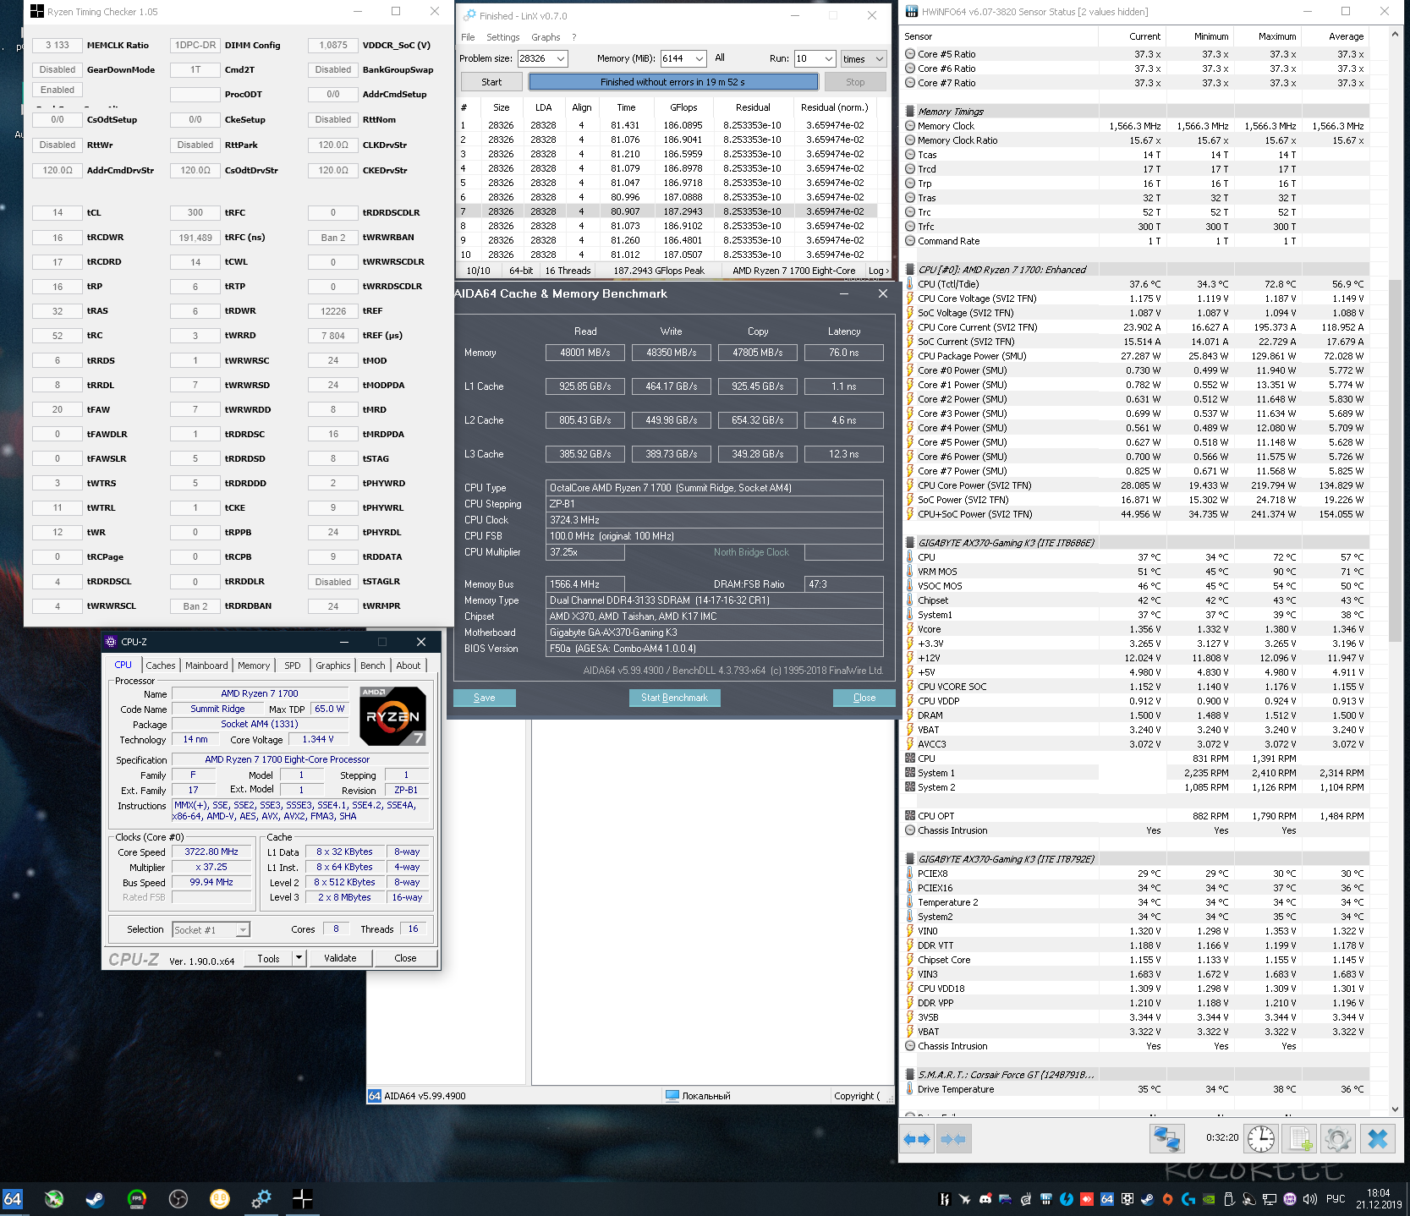Click the AIDA64 icon in system tray

pyautogui.click(x=1107, y=1199)
